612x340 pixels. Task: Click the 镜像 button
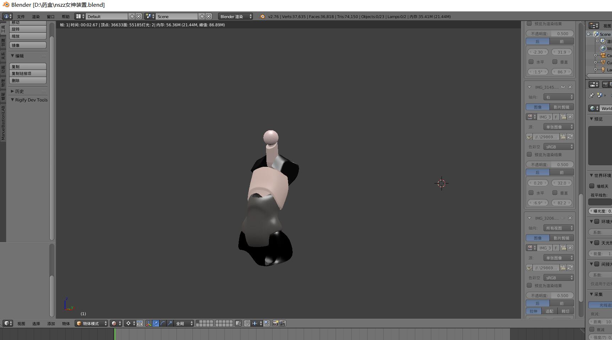28,45
